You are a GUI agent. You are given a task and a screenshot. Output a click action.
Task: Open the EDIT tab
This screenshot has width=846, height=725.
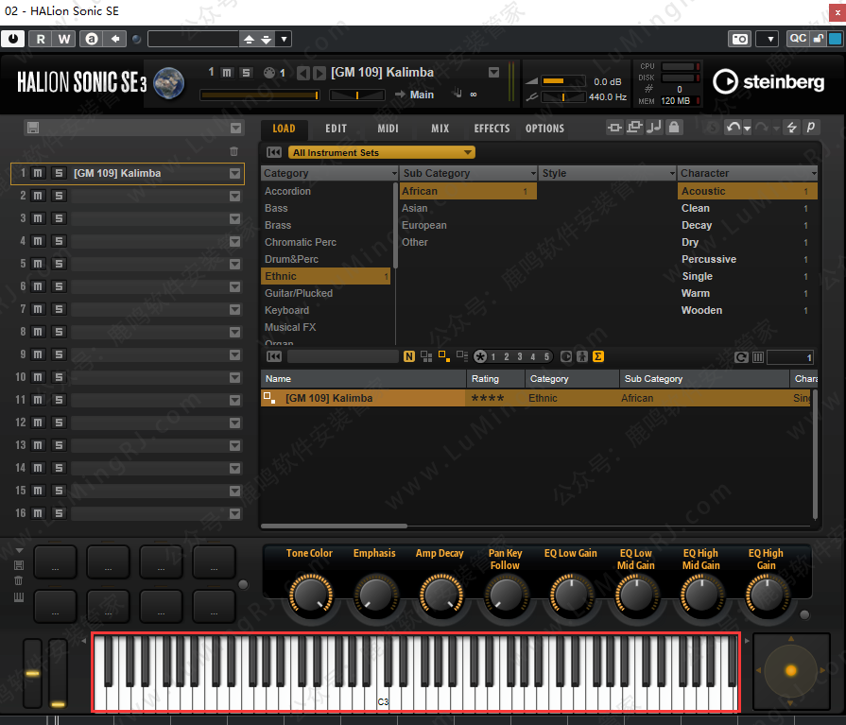tap(336, 129)
